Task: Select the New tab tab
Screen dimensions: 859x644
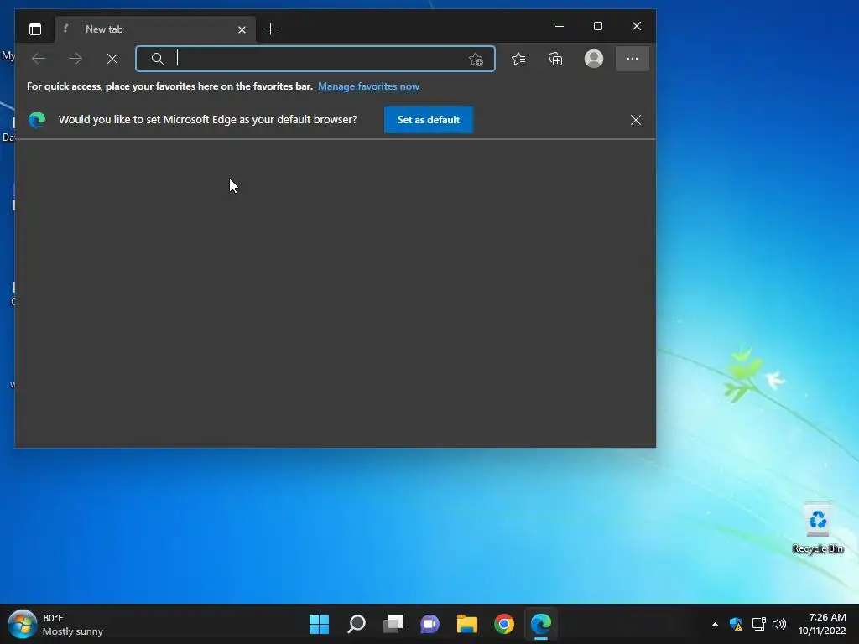Action: point(154,29)
